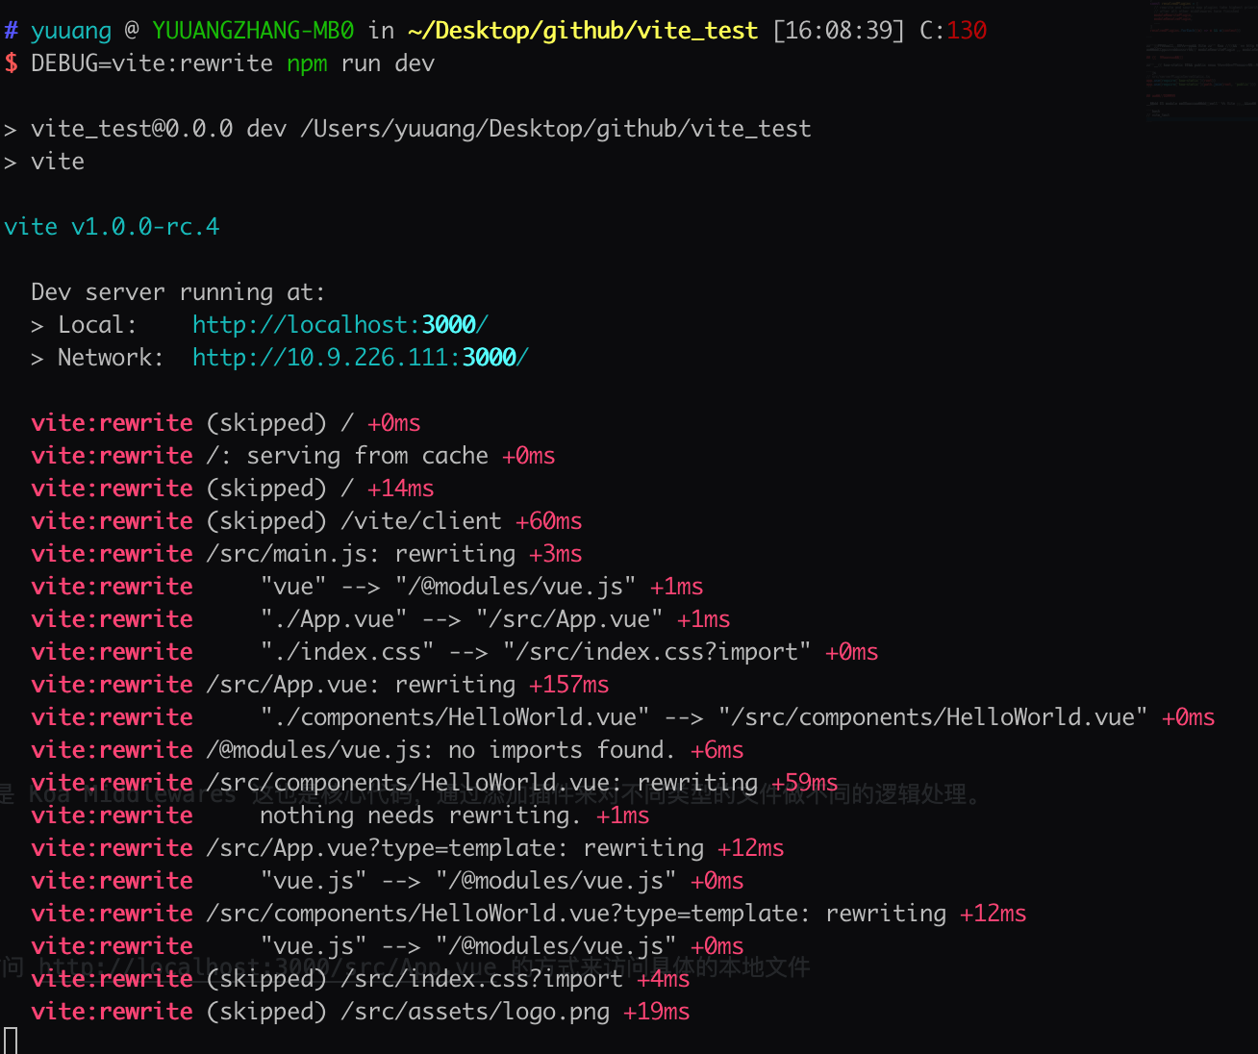Click the '/: serving from cache' log line
This screenshot has height=1054, width=1258.
click(x=292, y=456)
